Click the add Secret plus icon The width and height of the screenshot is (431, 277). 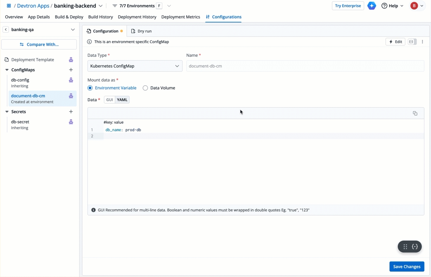coord(71,112)
